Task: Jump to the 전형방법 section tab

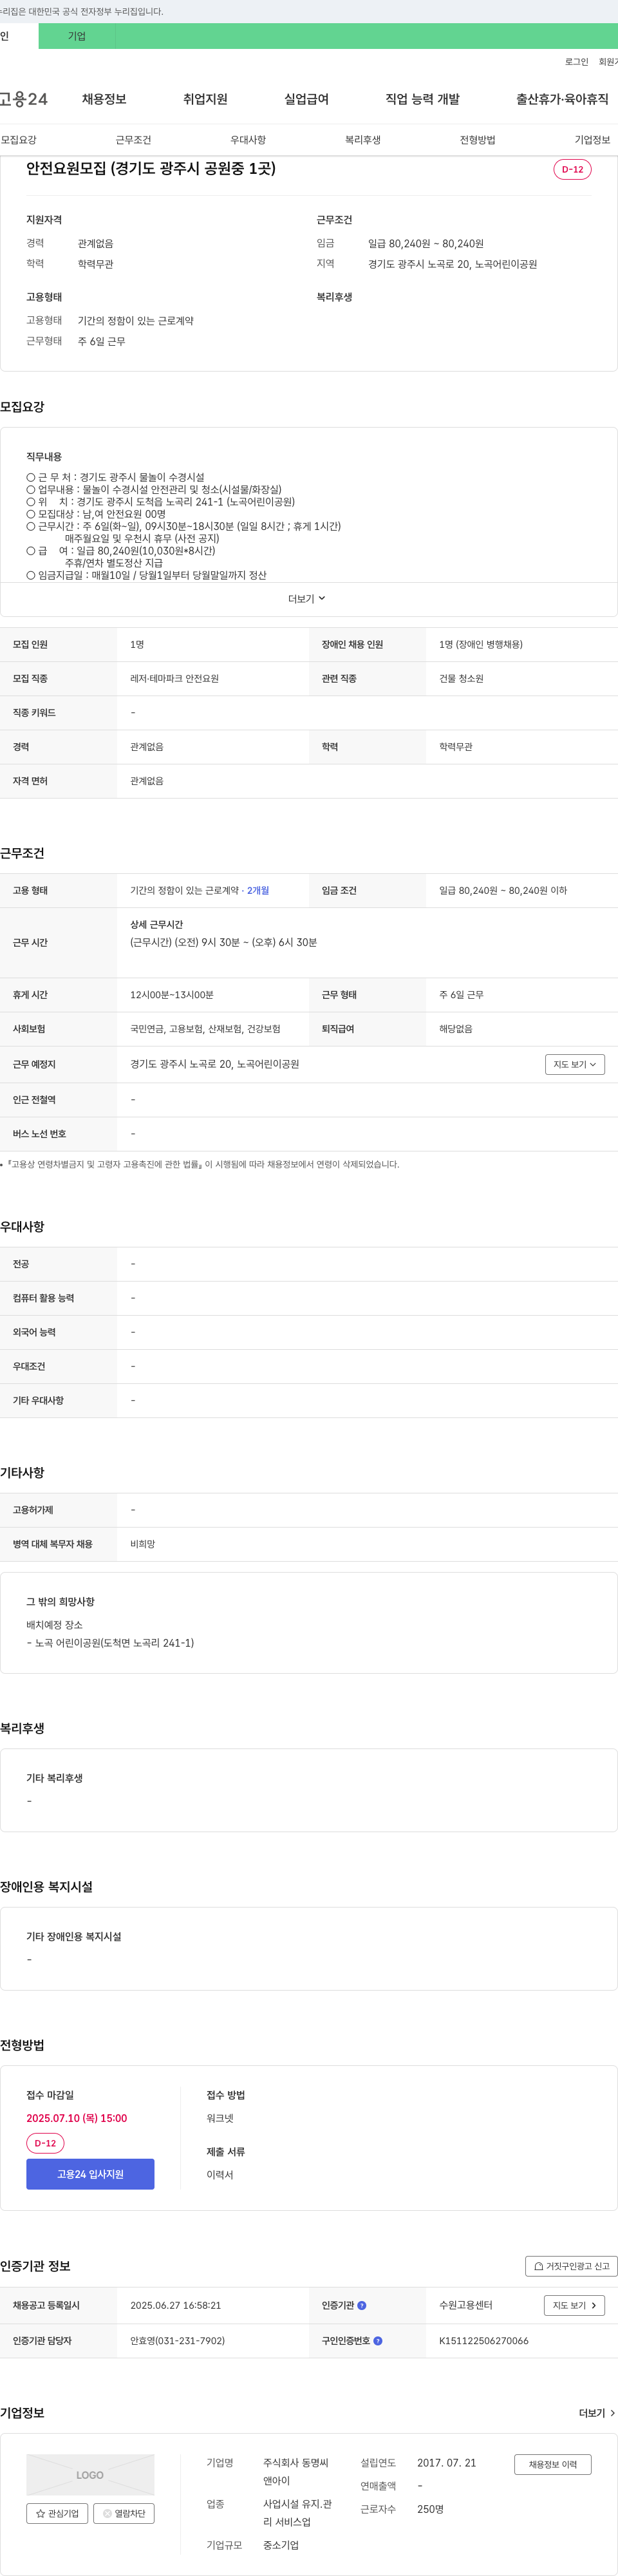Action: point(478,140)
